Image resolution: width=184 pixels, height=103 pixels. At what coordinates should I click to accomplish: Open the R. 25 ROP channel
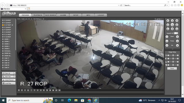[6, 20]
